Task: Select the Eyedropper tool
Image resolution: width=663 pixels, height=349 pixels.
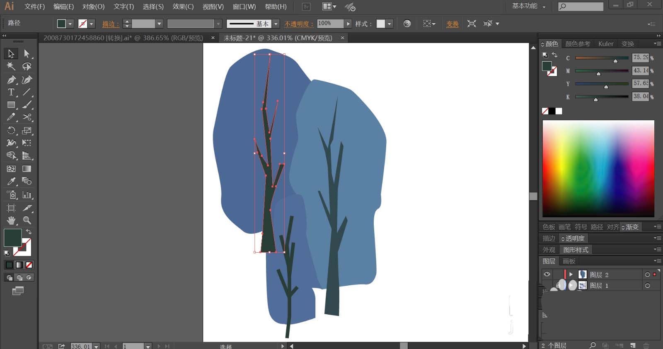Action: point(11,181)
